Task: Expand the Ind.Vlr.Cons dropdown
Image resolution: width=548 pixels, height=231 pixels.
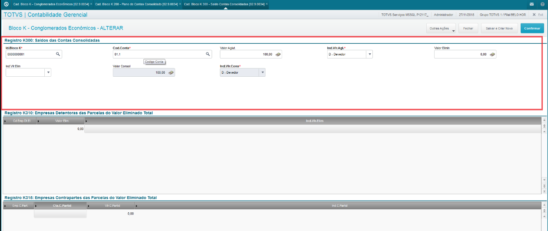Action: [262, 73]
